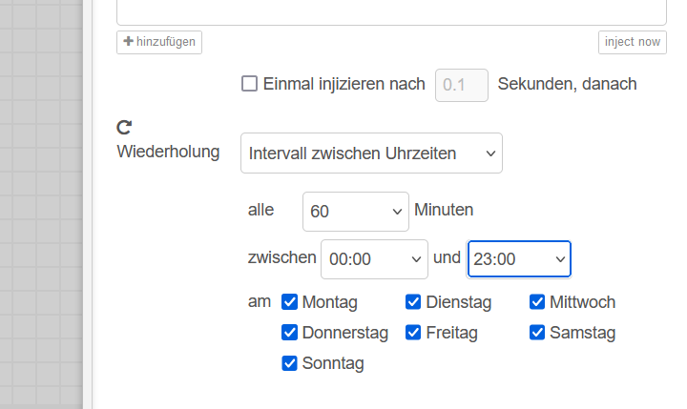The image size is (687, 409).
Task: Uncheck the Dienstag checkbox
Action: pyautogui.click(x=413, y=301)
